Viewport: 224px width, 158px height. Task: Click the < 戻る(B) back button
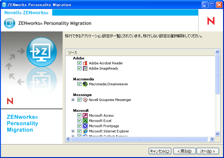click(x=185, y=151)
